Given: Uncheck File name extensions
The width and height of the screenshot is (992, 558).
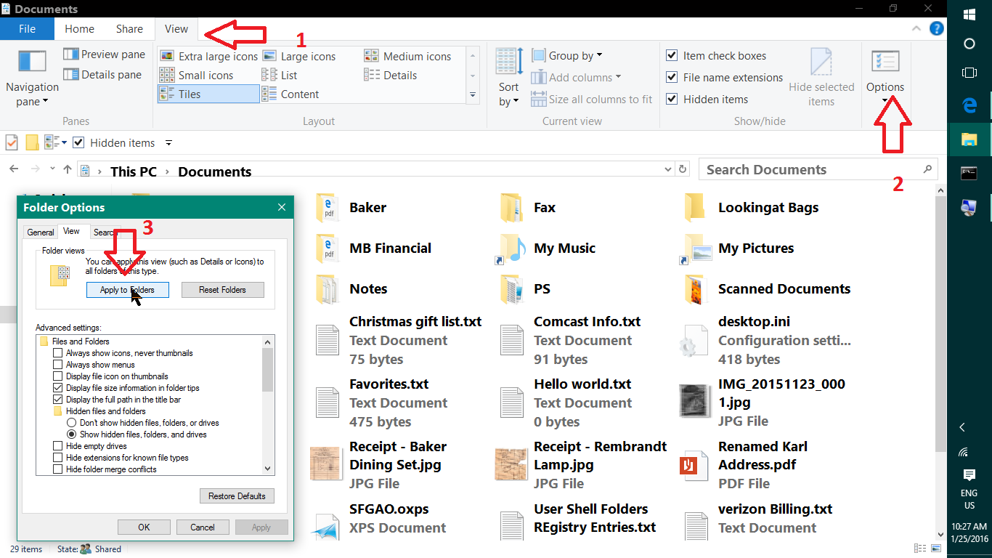Looking at the screenshot, I should [672, 77].
